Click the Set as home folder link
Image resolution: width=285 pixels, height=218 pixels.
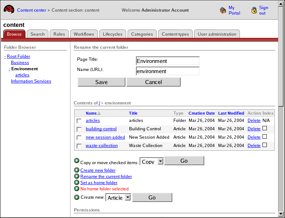tap(99, 183)
